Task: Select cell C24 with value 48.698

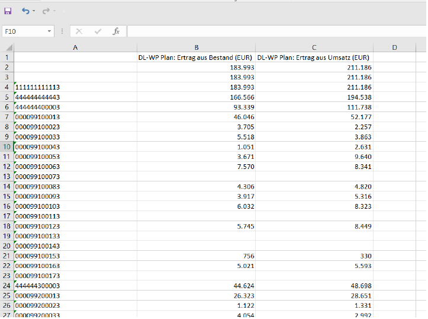Action: click(314, 286)
